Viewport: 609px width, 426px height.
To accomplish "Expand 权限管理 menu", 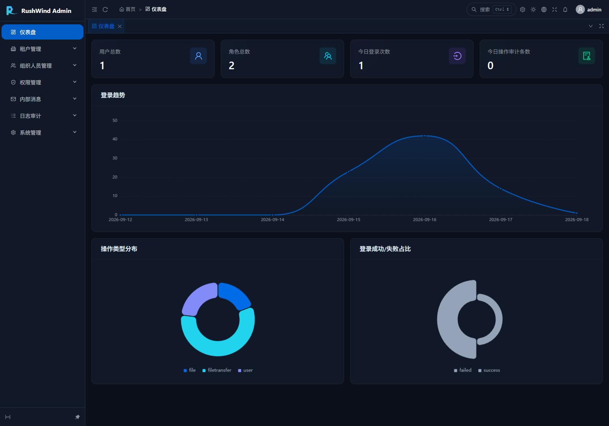I will pos(43,82).
